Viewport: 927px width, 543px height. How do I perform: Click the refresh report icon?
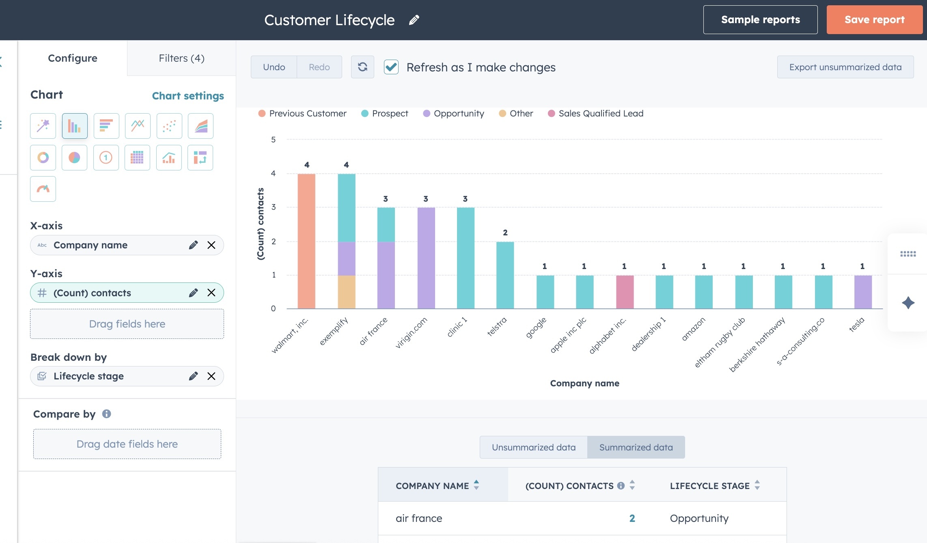click(362, 67)
